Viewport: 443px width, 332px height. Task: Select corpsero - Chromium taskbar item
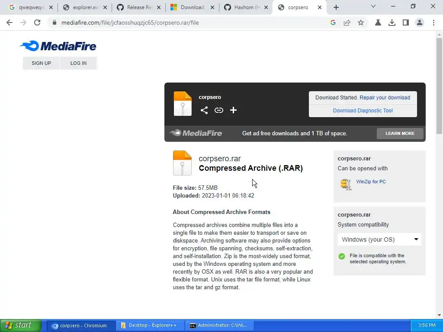coord(81,326)
